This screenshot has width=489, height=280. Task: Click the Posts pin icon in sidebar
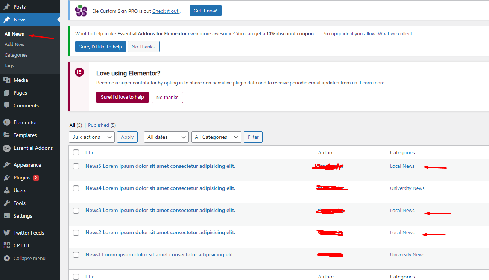pyautogui.click(x=7, y=7)
